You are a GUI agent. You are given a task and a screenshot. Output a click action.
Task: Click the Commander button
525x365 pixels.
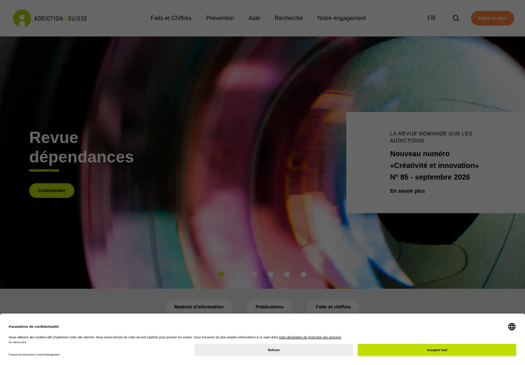click(52, 191)
